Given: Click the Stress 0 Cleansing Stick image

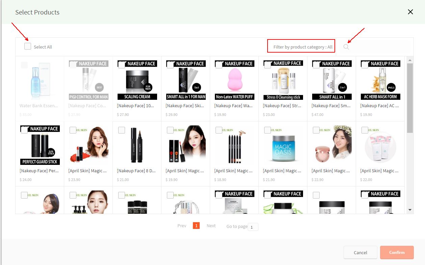Looking at the screenshot, I should click(x=283, y=80).
